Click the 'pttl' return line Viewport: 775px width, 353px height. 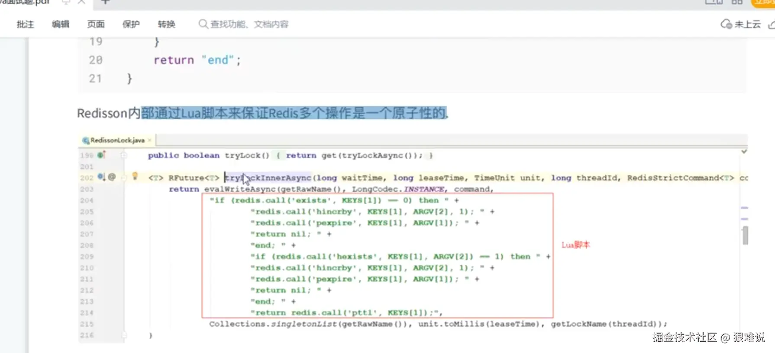pos(346,313)
